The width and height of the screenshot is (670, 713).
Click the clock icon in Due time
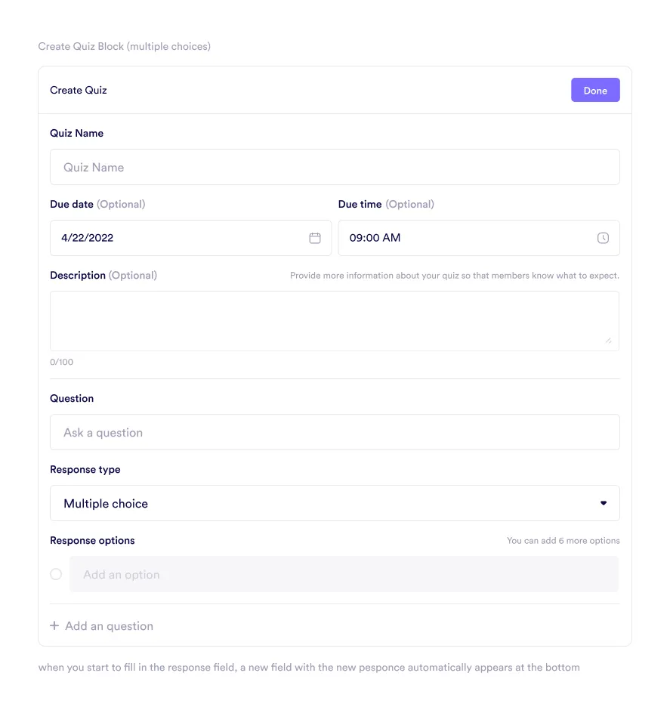point(603,238)
